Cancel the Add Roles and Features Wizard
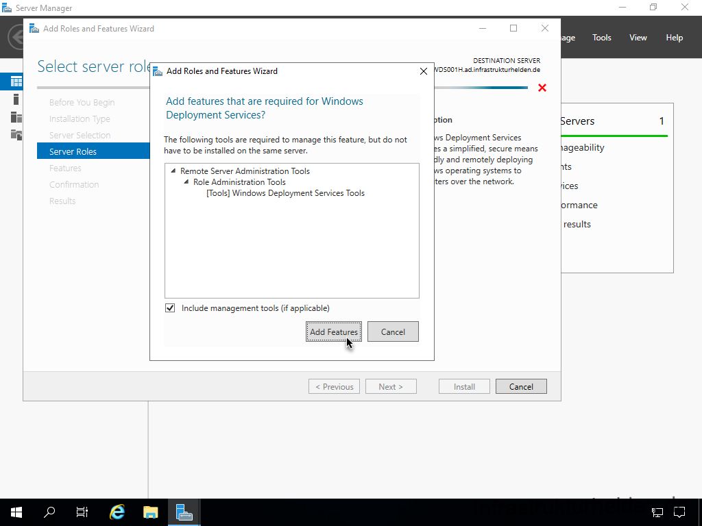 (x=521, y=386)
